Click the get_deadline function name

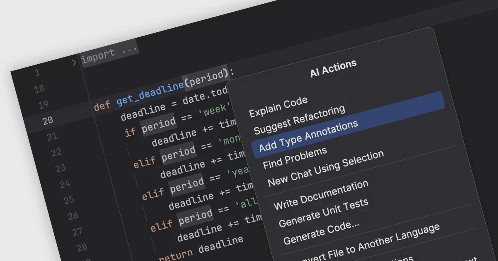[150, 94]
